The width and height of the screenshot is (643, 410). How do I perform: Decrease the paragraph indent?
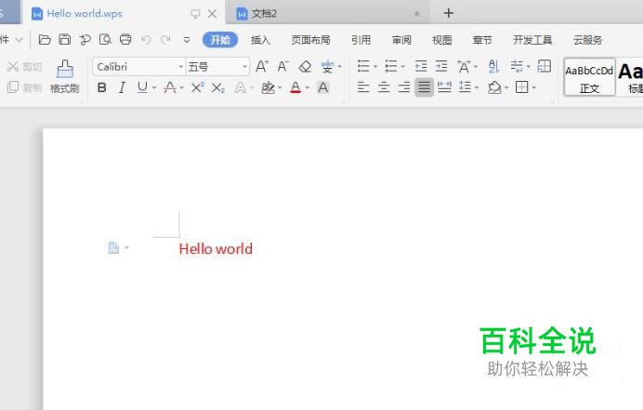click(x=421, y=66)
